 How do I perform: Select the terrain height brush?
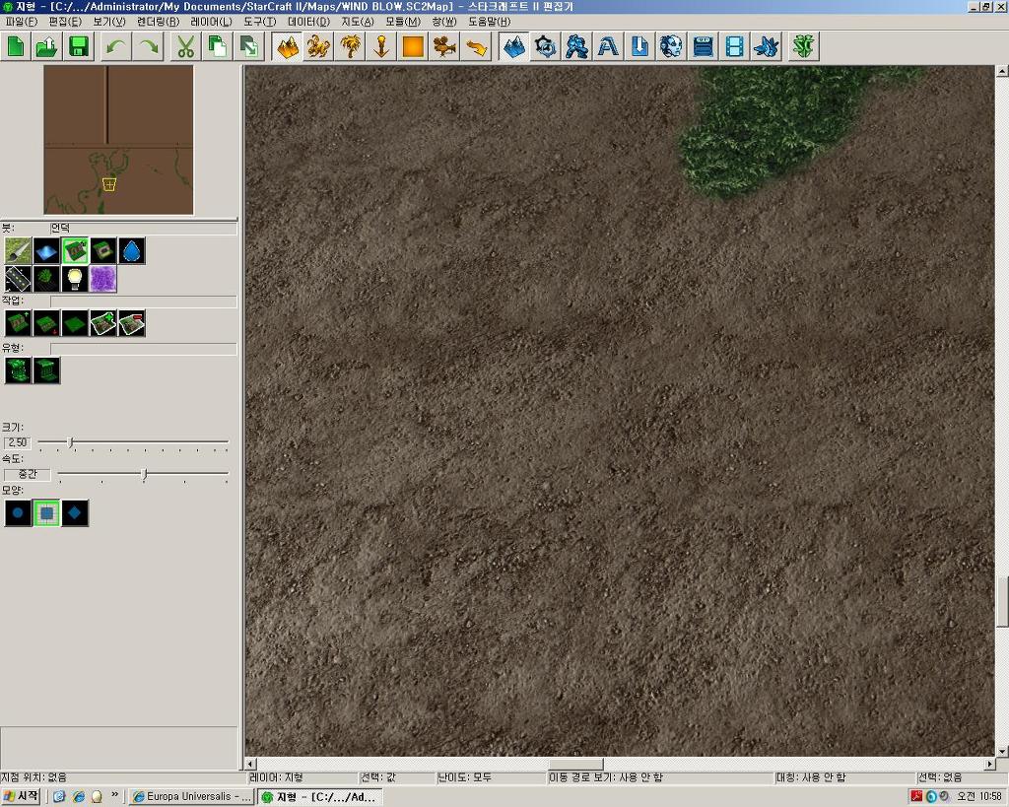pyautogui.click(x=46, y=251)
